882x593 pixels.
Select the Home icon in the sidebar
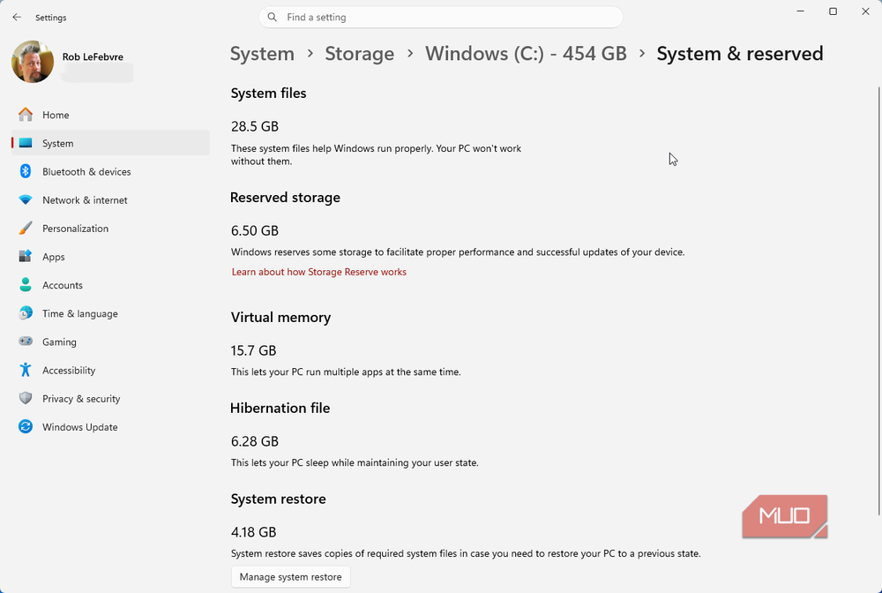pyautogui.click(x=26, y=115)
